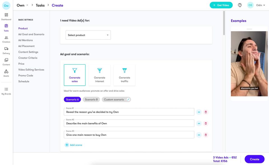Click the Create button

tap(254, 159)
